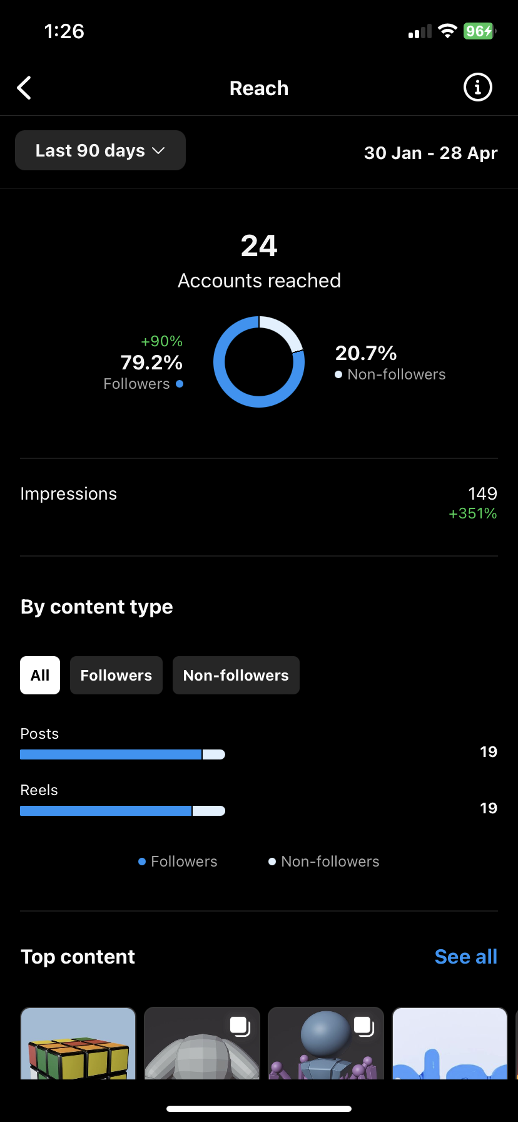Screen dimensions: 518x1122
Task: Open the Last 90 days dropdown
Action: click(x=100, y=150)
